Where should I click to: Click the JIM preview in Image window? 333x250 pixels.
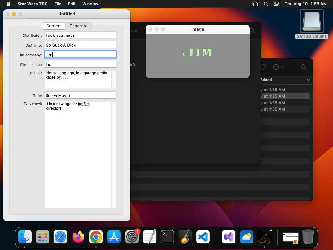[x=198, y=52]
